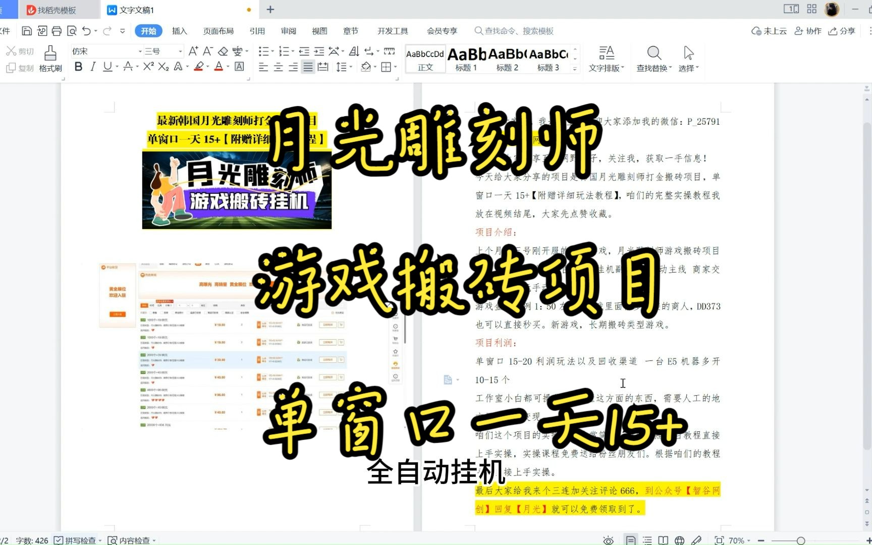The image size is (872, 545).
Task: Toggle justified alignment button
Action: pos(308,67)
